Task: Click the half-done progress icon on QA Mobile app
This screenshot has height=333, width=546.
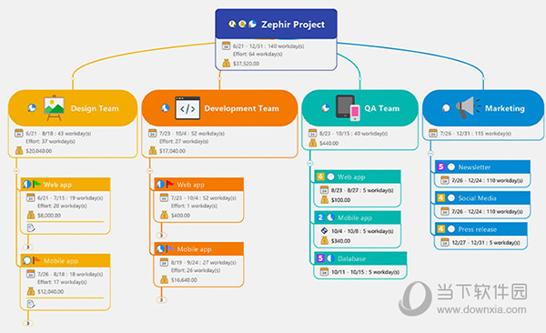Action: (x=330, y=217)
